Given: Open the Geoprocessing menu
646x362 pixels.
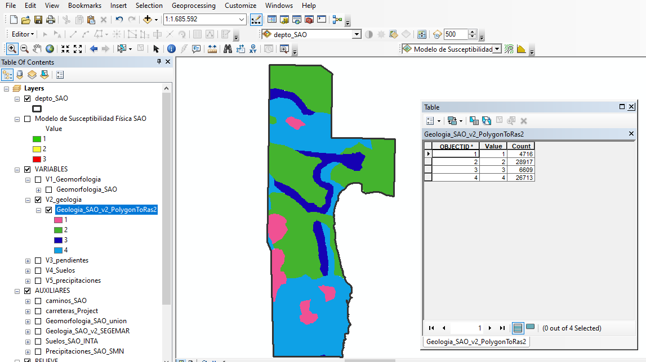Looking at the screenshot, I should [x=194, y=6].
